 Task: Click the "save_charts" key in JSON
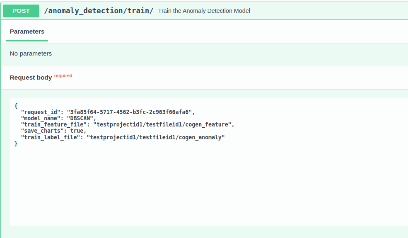coord(42,131)
